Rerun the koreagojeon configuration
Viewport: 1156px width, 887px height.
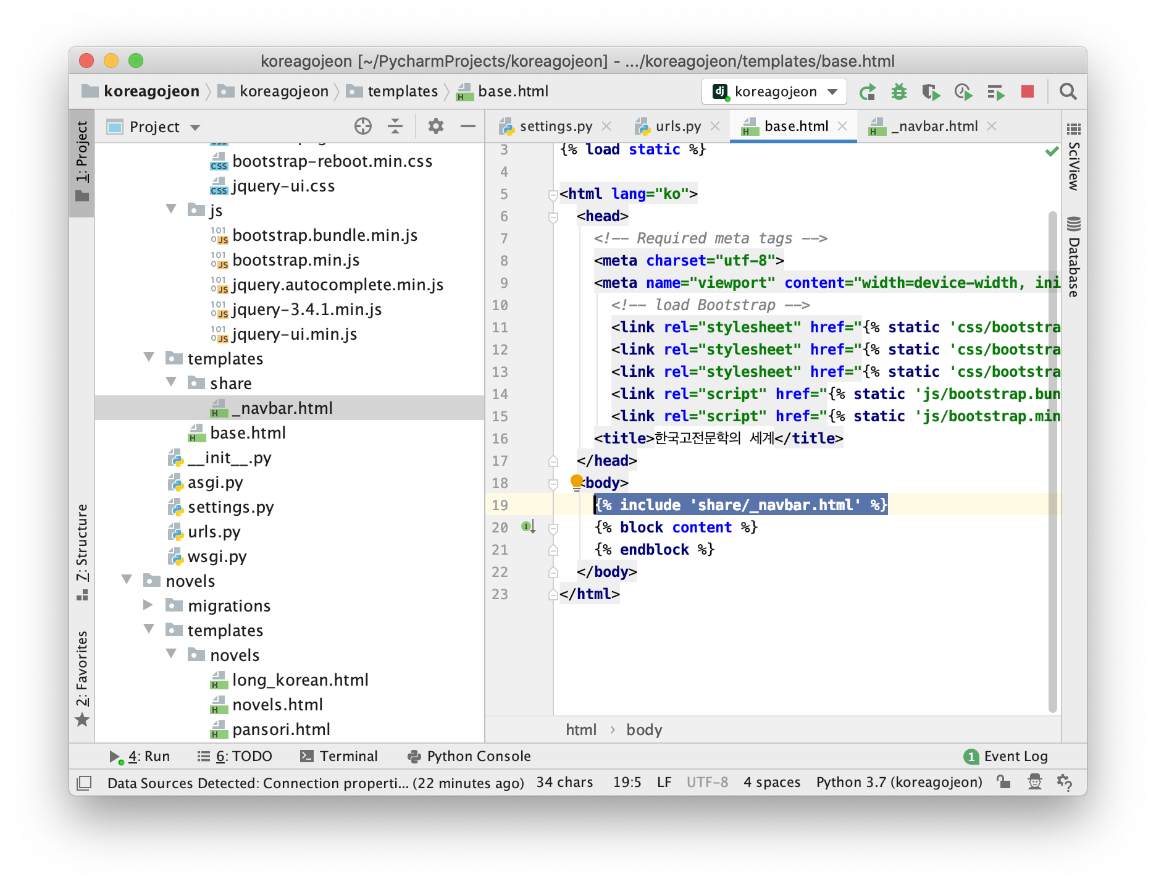coord(868,92)
